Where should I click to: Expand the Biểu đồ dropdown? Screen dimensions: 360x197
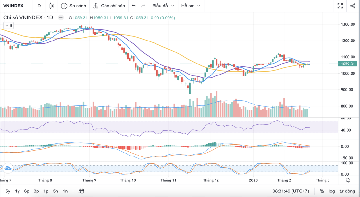pyautogui.click(x=163, y=6)
